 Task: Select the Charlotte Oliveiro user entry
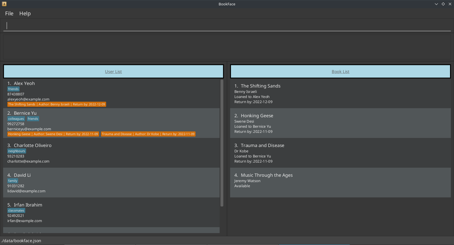coord(111,153)
